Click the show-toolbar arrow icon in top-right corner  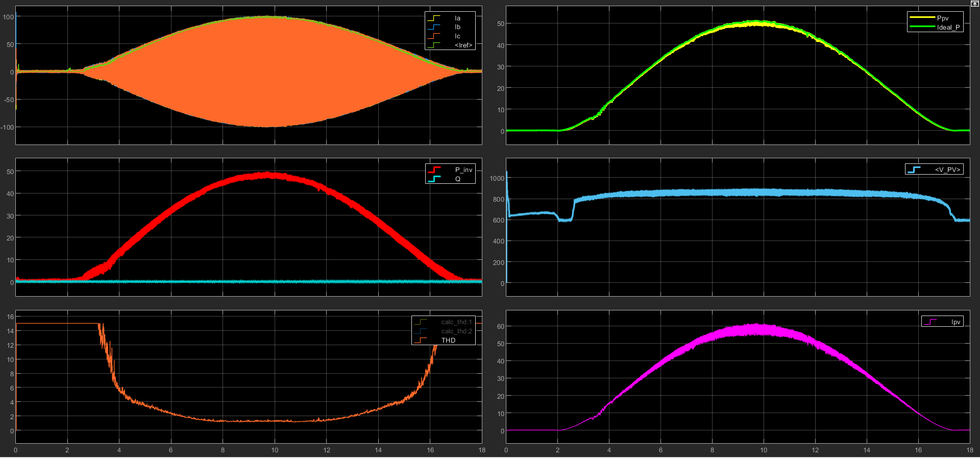coord(974,3)
